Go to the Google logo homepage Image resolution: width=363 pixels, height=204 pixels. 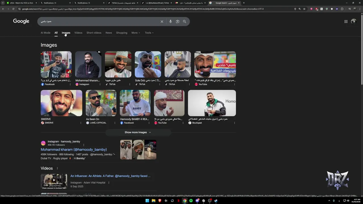point(21,21)
